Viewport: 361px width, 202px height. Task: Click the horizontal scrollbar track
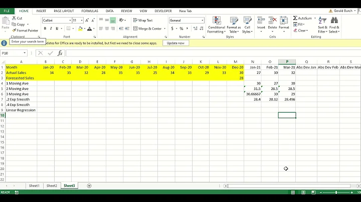coord(289,186)
